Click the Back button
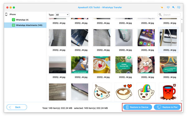The image size is (187, 117). click(17, 107)
